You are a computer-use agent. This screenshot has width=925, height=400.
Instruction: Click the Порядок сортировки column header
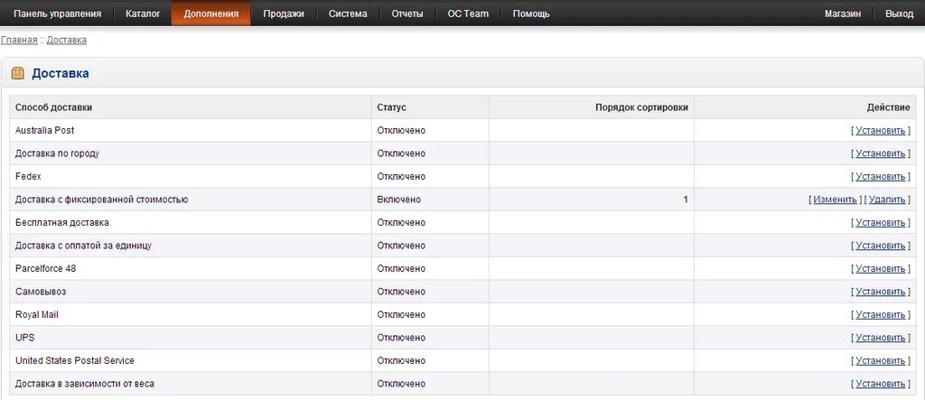641,107
